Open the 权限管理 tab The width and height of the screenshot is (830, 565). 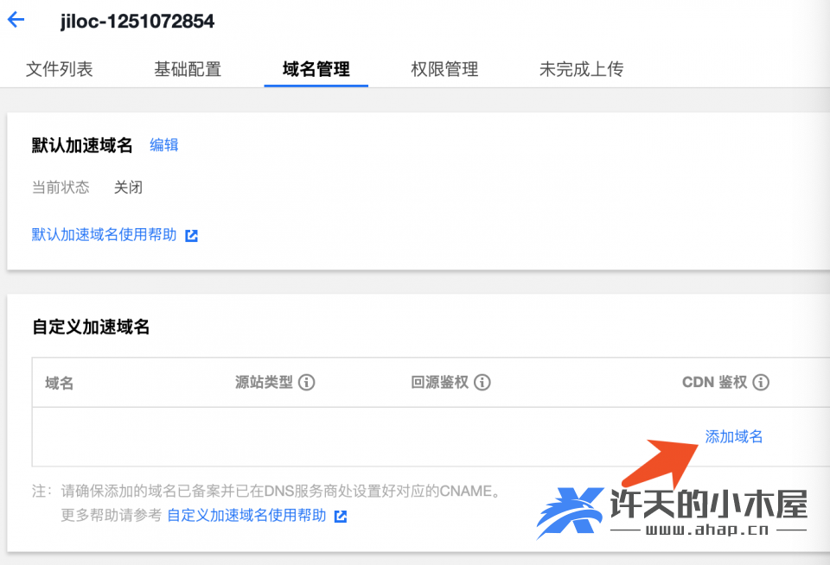pos(444,69)
